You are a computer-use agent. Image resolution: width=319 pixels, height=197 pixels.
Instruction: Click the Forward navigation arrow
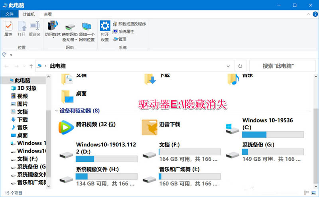(x=16, y=66)
